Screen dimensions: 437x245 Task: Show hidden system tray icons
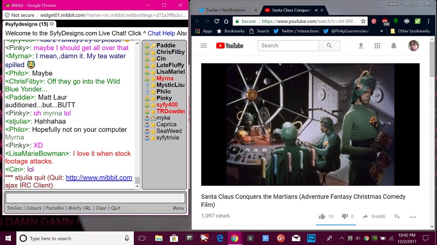(x=341, y=238)
